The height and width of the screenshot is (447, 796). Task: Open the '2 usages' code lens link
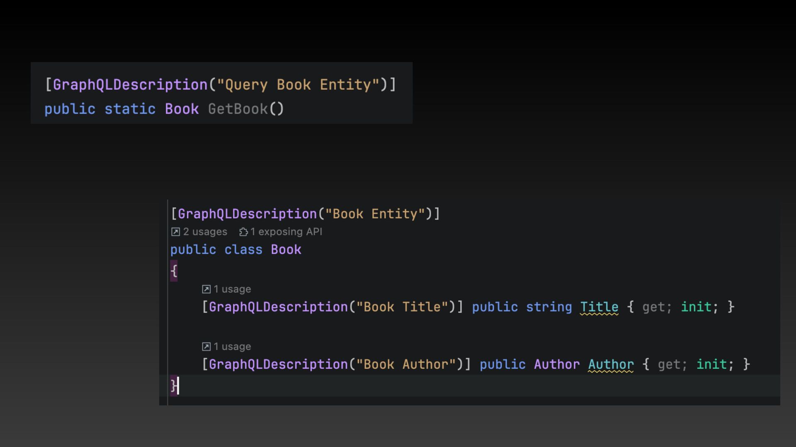coord(205,232)
